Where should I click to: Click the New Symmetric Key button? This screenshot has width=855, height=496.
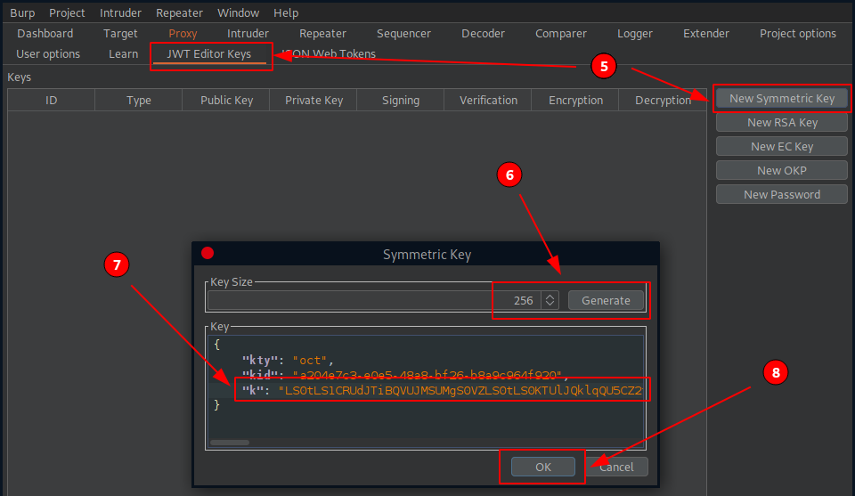[x=782, y=99]
